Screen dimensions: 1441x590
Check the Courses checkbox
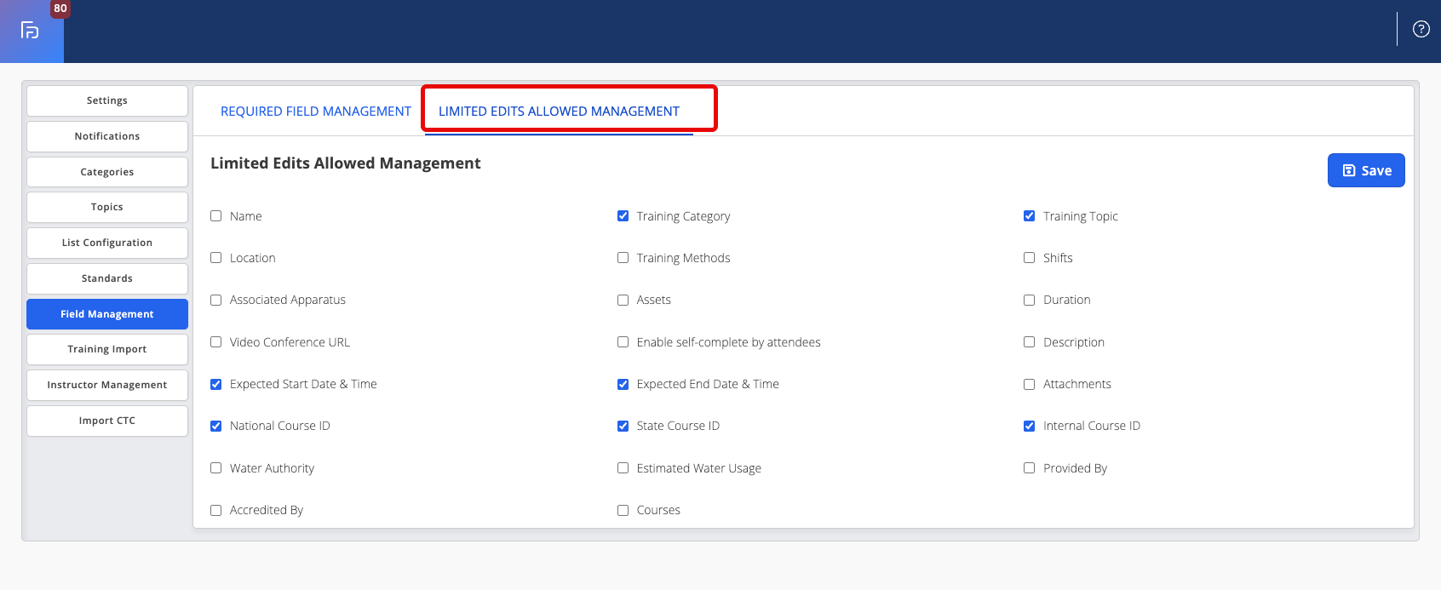(x=623, y=510)
